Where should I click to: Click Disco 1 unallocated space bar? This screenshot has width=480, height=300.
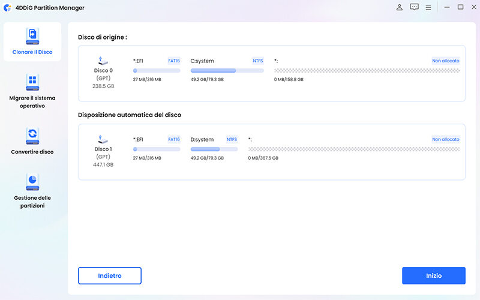[x=354, y=149]
